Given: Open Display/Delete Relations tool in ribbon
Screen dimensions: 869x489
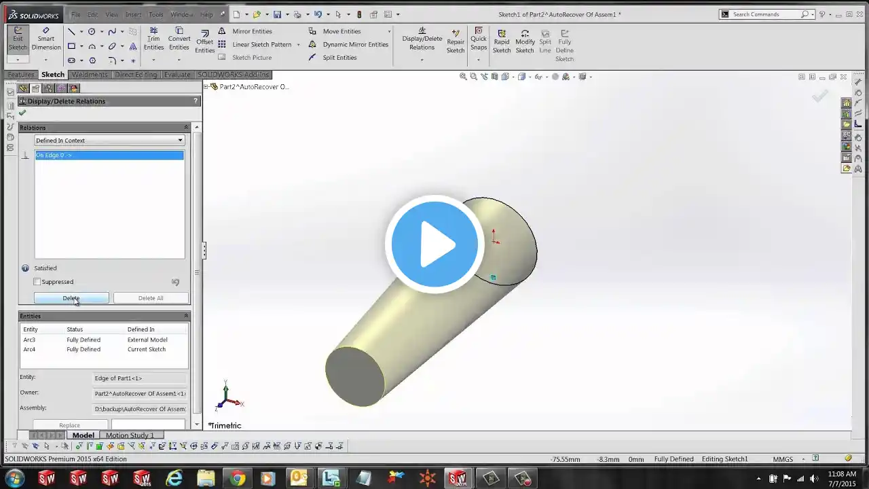Looking at the screenshot, I should click(x=422, y=39).
